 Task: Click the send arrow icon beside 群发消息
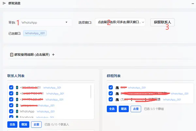(x=4, y=3)
